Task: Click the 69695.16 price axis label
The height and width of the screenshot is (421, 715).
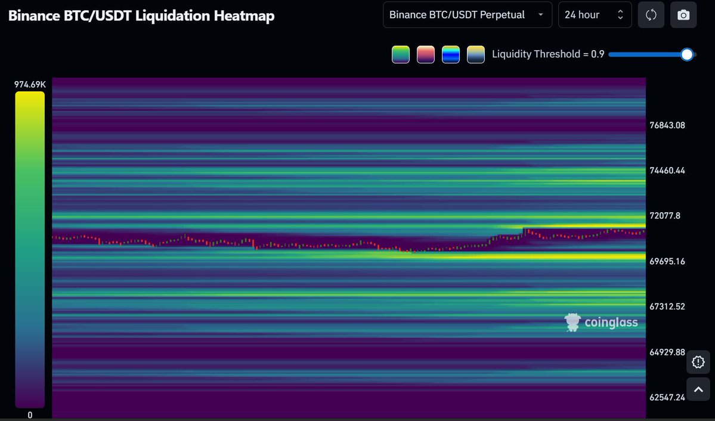Action: tap(667, 261)
